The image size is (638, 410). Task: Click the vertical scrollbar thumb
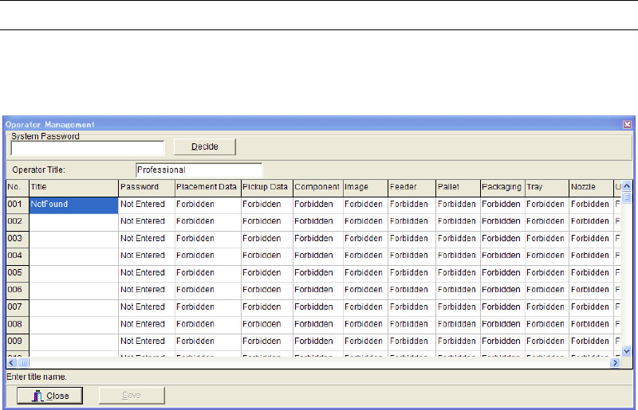[627, 197]
